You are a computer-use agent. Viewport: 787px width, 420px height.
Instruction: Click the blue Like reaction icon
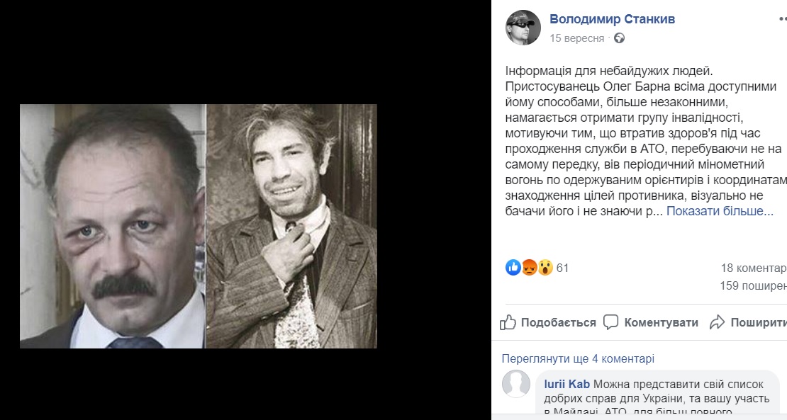[513, 268]
